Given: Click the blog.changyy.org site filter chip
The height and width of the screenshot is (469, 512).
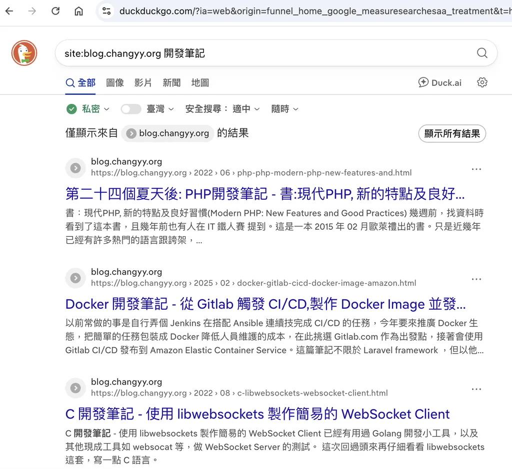Looking at the screenshot, I should [167, 133].
